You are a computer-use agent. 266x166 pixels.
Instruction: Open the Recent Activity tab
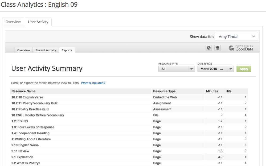[x=46, y=50]
